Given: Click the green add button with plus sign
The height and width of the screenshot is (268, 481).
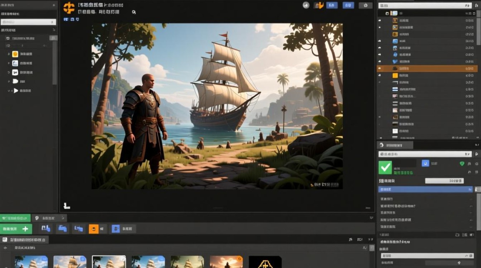Looking at the screenshot, I should point(16,229).
